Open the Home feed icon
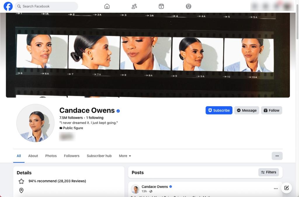The height and width of the screenshot is (197, 299). [107, 6]
